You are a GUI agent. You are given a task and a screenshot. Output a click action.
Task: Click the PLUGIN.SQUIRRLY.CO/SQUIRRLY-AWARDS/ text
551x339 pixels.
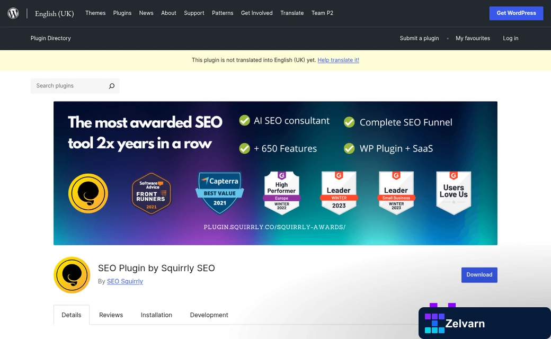point(274,227)
